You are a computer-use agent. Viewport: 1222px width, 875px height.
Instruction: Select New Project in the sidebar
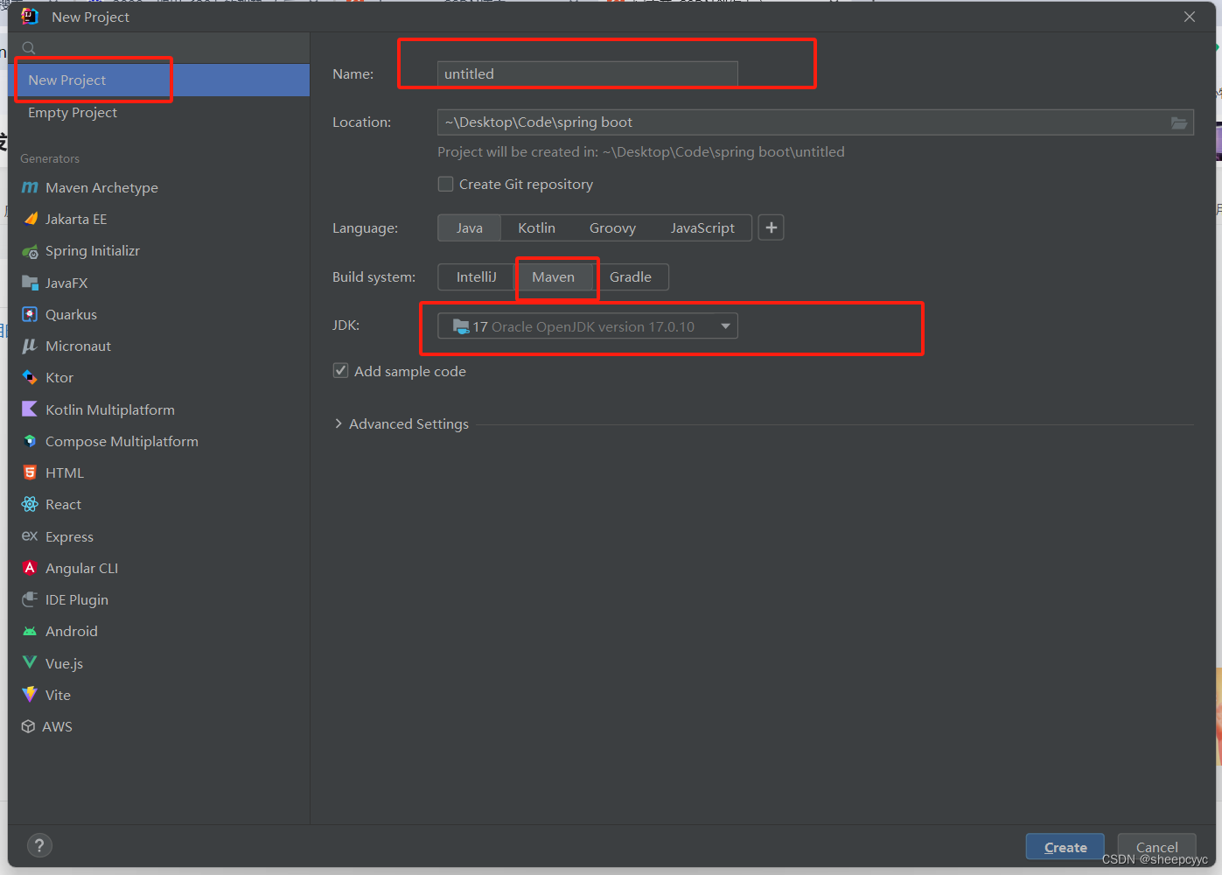pyautogui.click(x=159, y=80)
